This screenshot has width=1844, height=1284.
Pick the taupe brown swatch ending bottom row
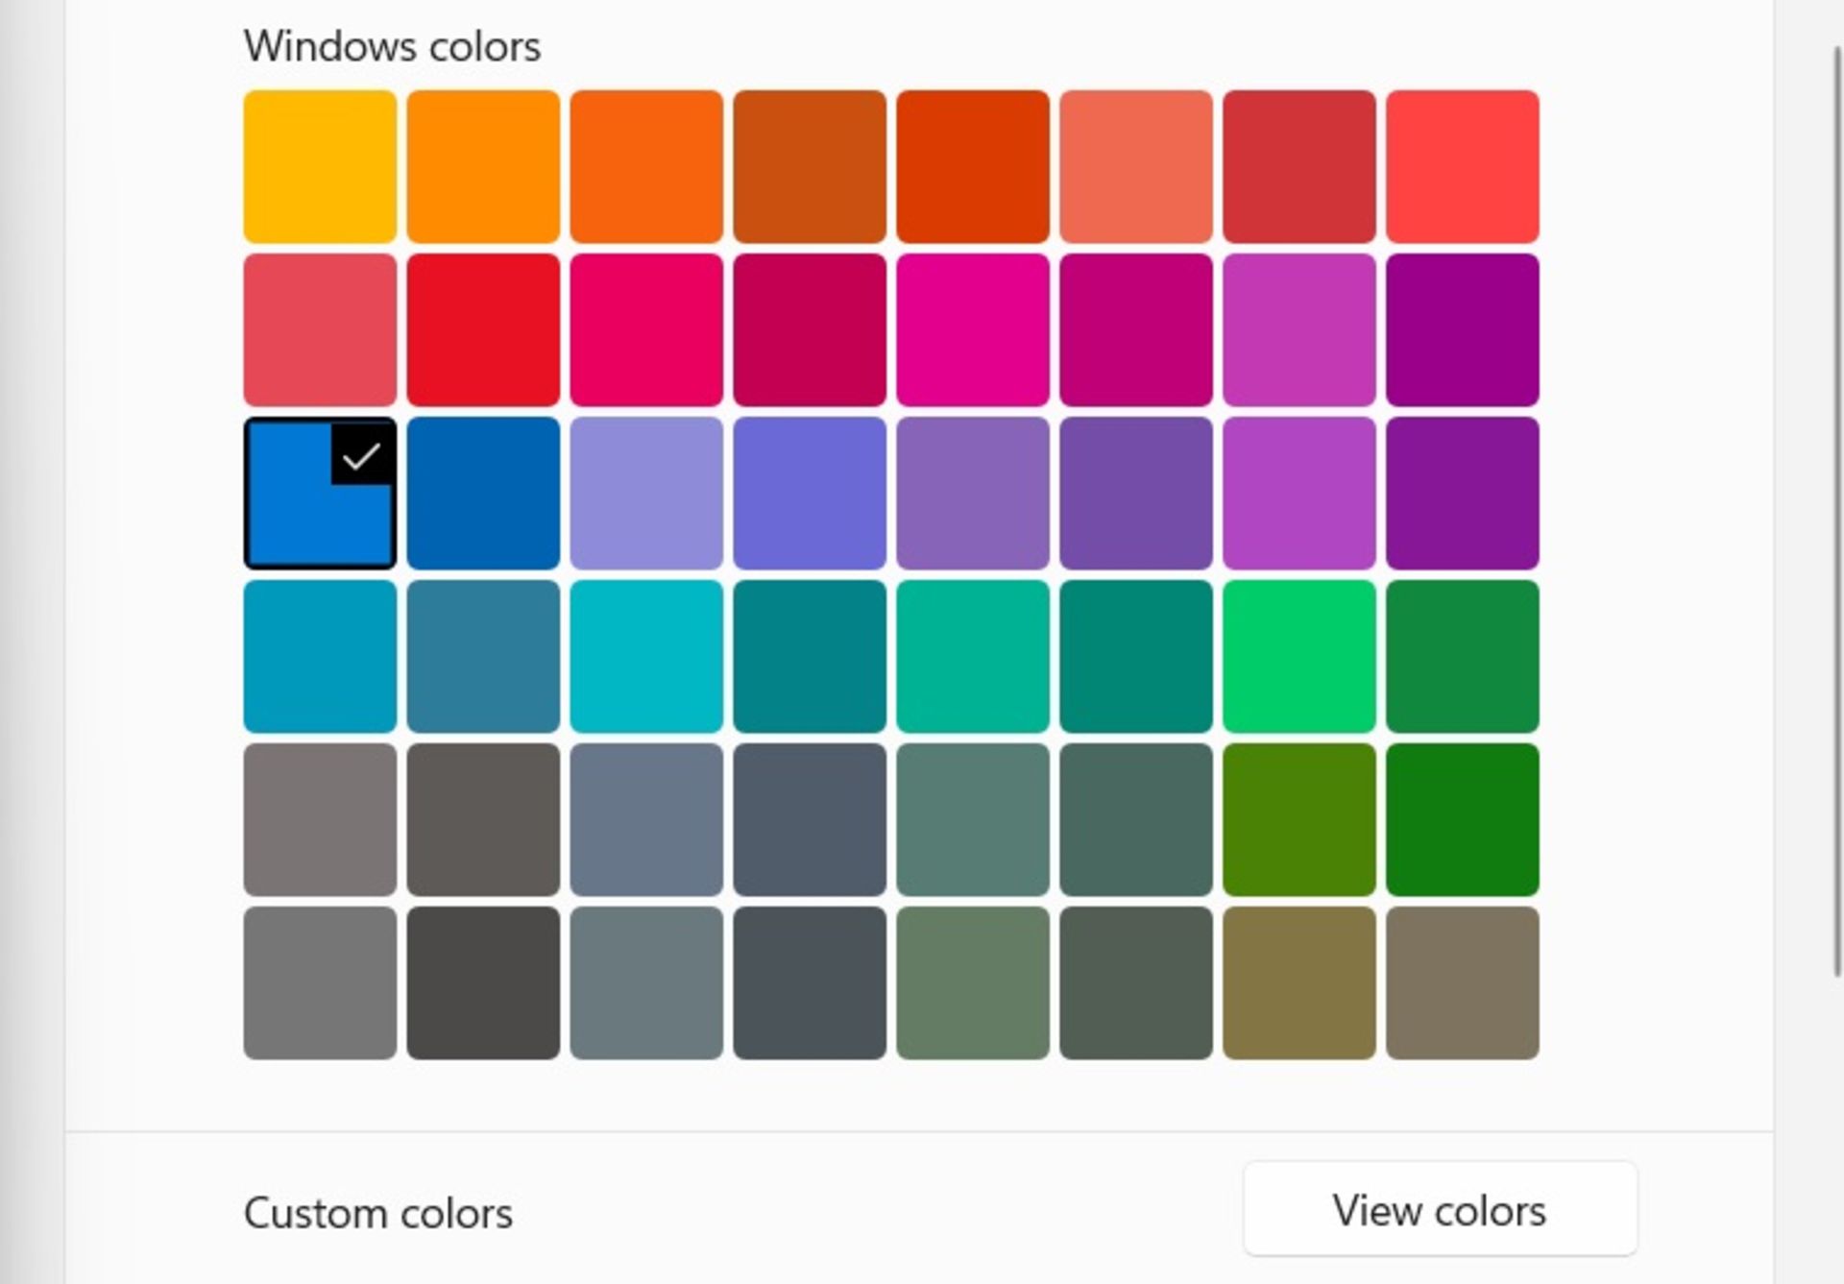[x=1463, y=982]
